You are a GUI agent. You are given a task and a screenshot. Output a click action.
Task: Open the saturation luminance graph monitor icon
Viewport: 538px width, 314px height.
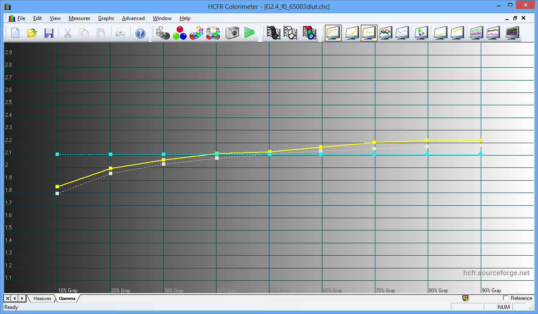476,33
